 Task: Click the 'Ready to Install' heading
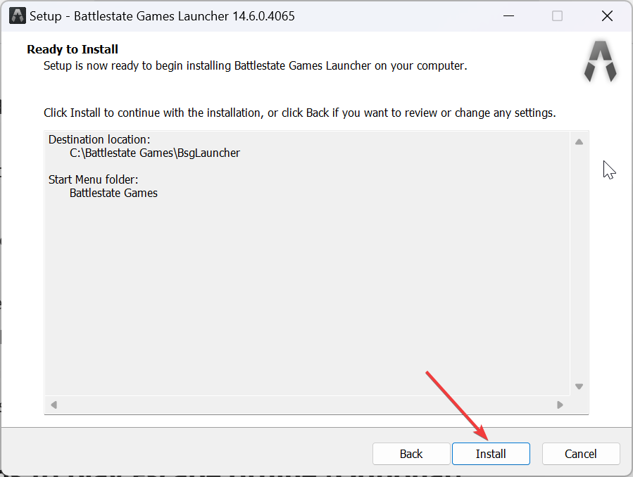tap(73, 49)
